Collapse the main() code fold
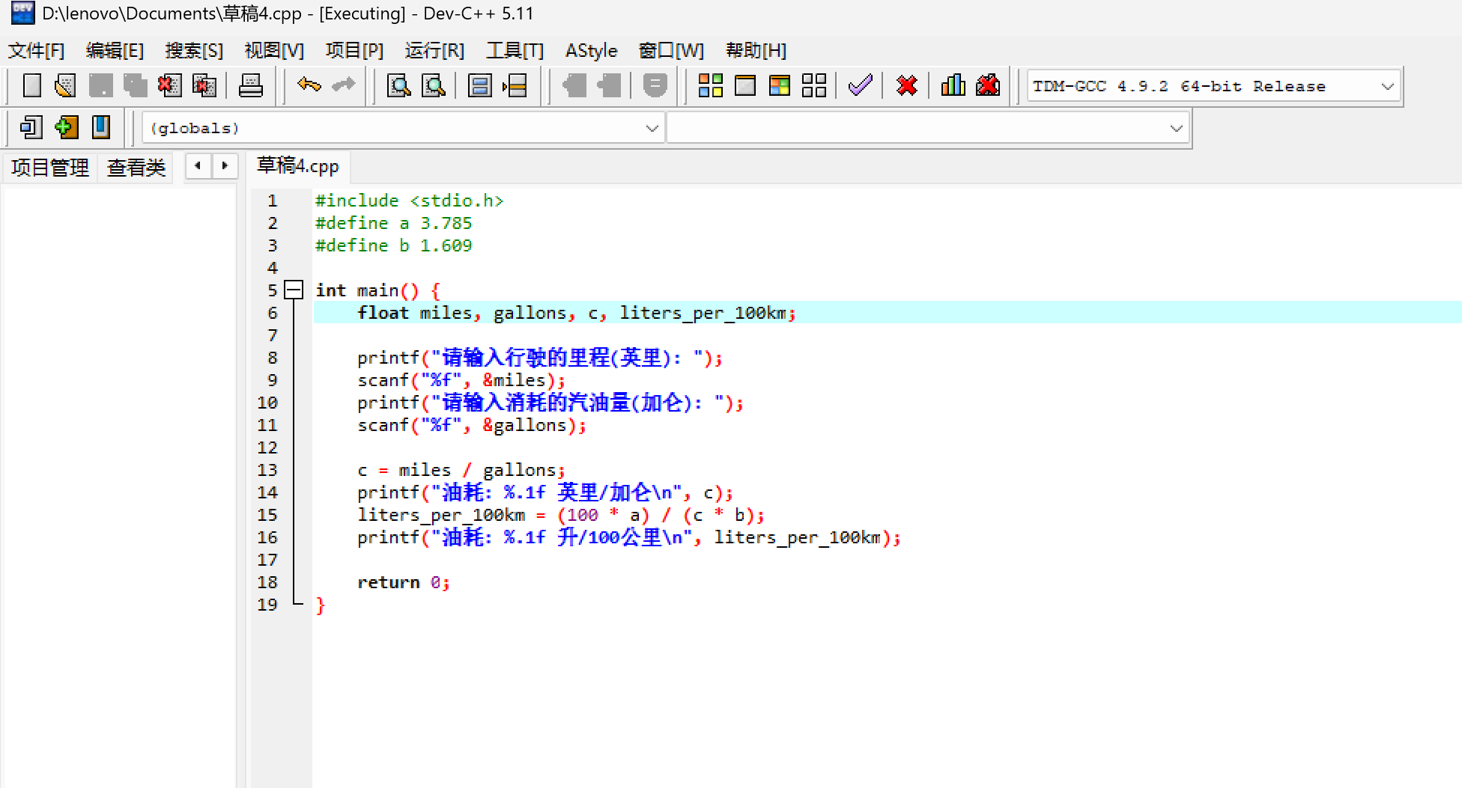Screen dimensions: 1462x788 click(294, 290)
